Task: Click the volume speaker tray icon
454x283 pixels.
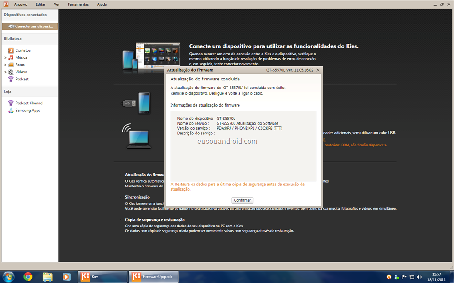Action: click(x=419, y=277)
